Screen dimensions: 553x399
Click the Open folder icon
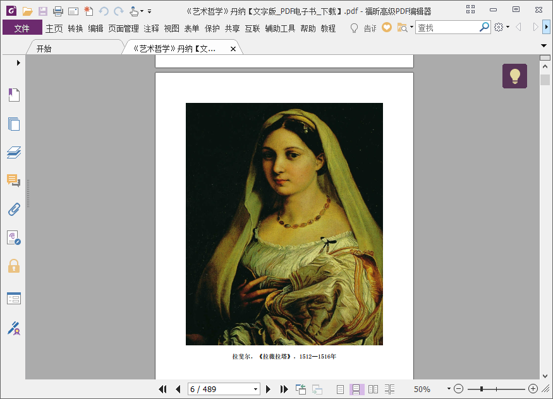[28, 11]
